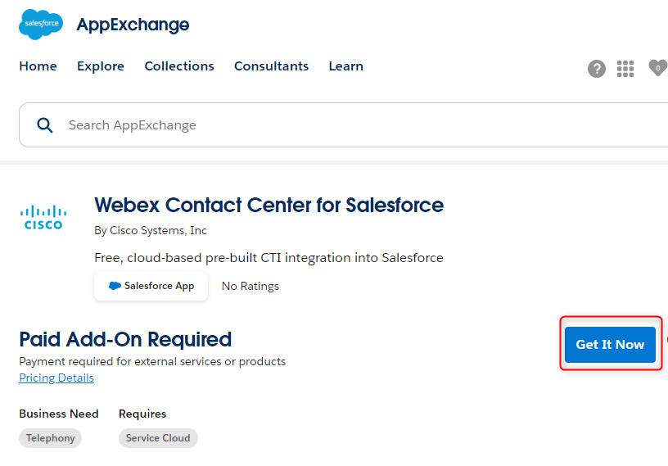Go to the Home menu item
Screen dimensions: 668x466
[x=38, y=66]
